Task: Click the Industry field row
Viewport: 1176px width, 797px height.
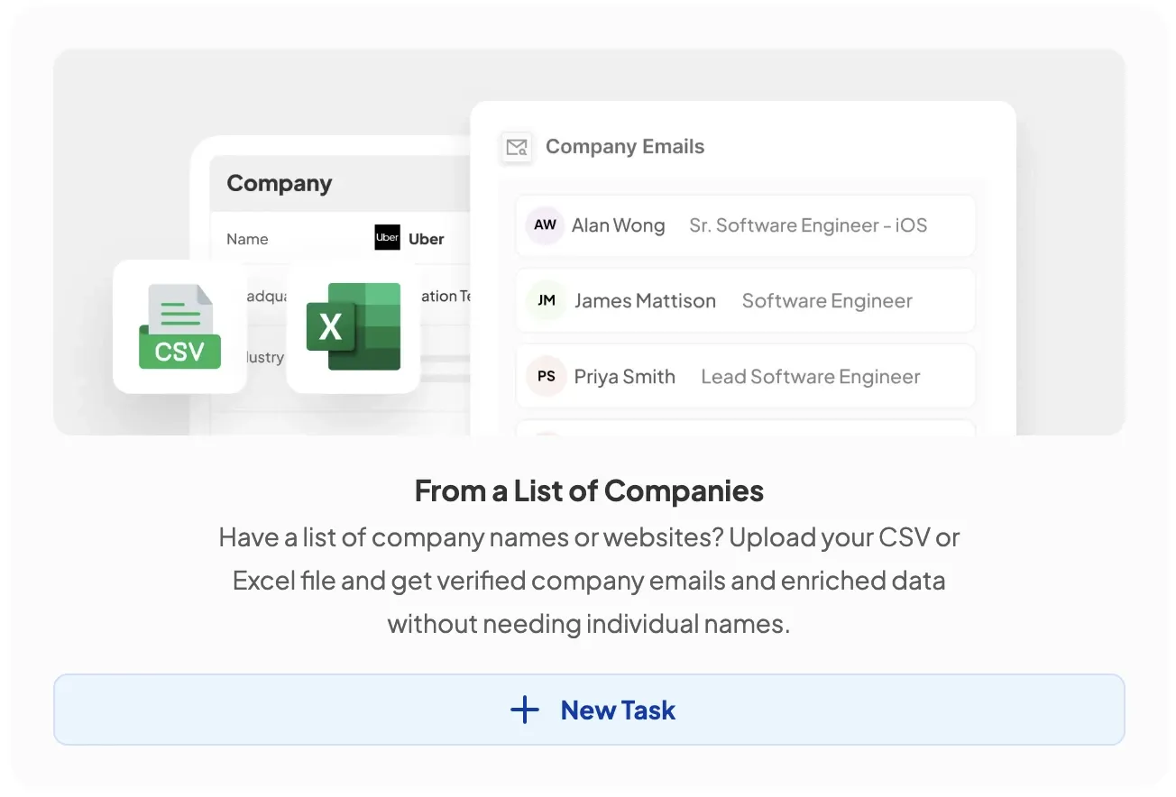Action: tap(260, 357)
